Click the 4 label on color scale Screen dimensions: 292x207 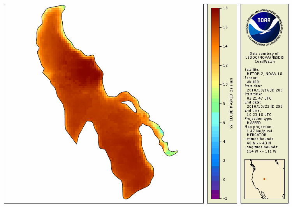tap(224, 142)
